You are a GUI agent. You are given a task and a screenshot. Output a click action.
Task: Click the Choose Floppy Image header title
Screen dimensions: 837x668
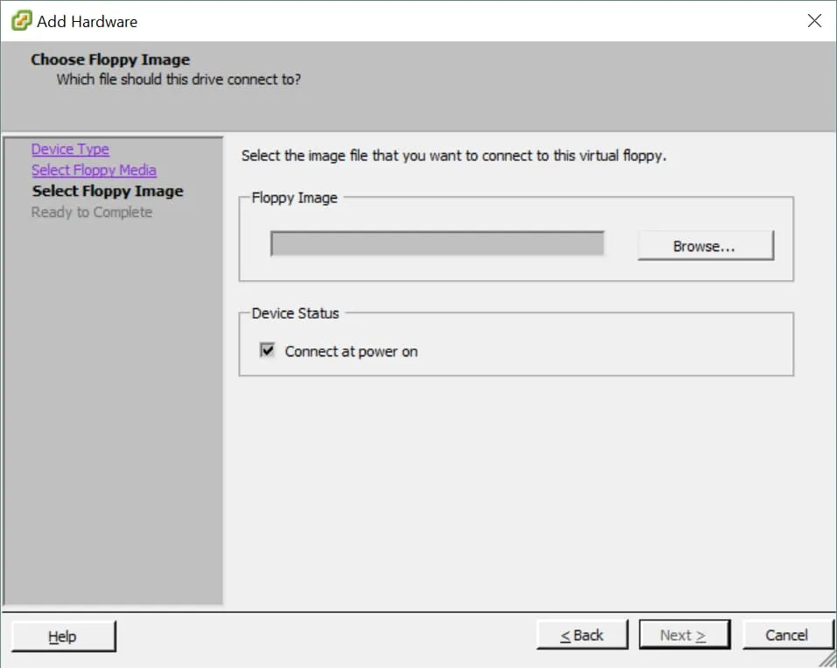110,60
